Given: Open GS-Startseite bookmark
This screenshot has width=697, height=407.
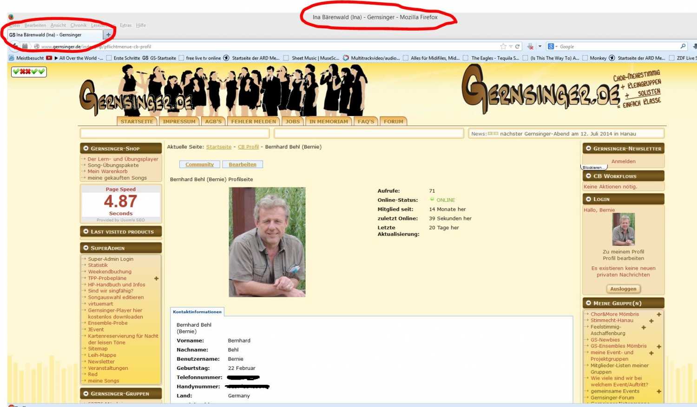Looking at the screenshot, I should point(159,58).
